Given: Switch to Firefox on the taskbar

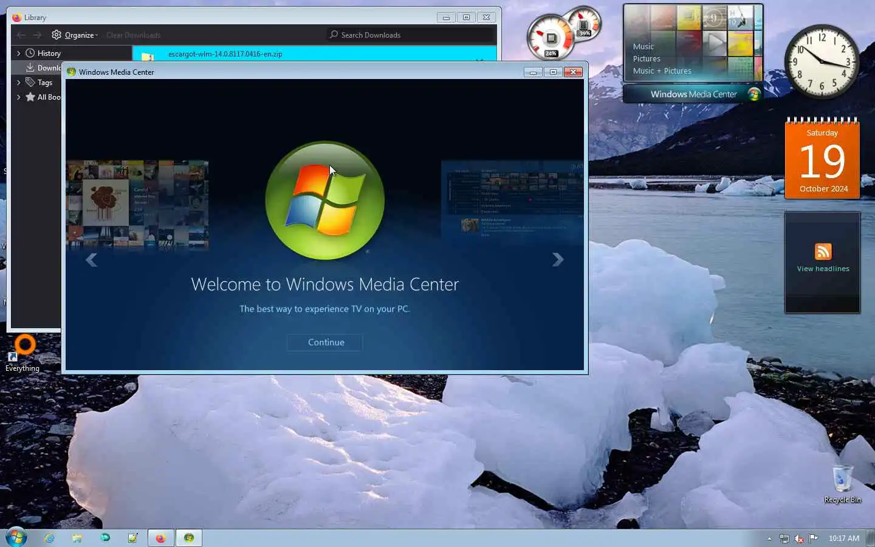Looking at the screenshot, I should pos(160,538).
